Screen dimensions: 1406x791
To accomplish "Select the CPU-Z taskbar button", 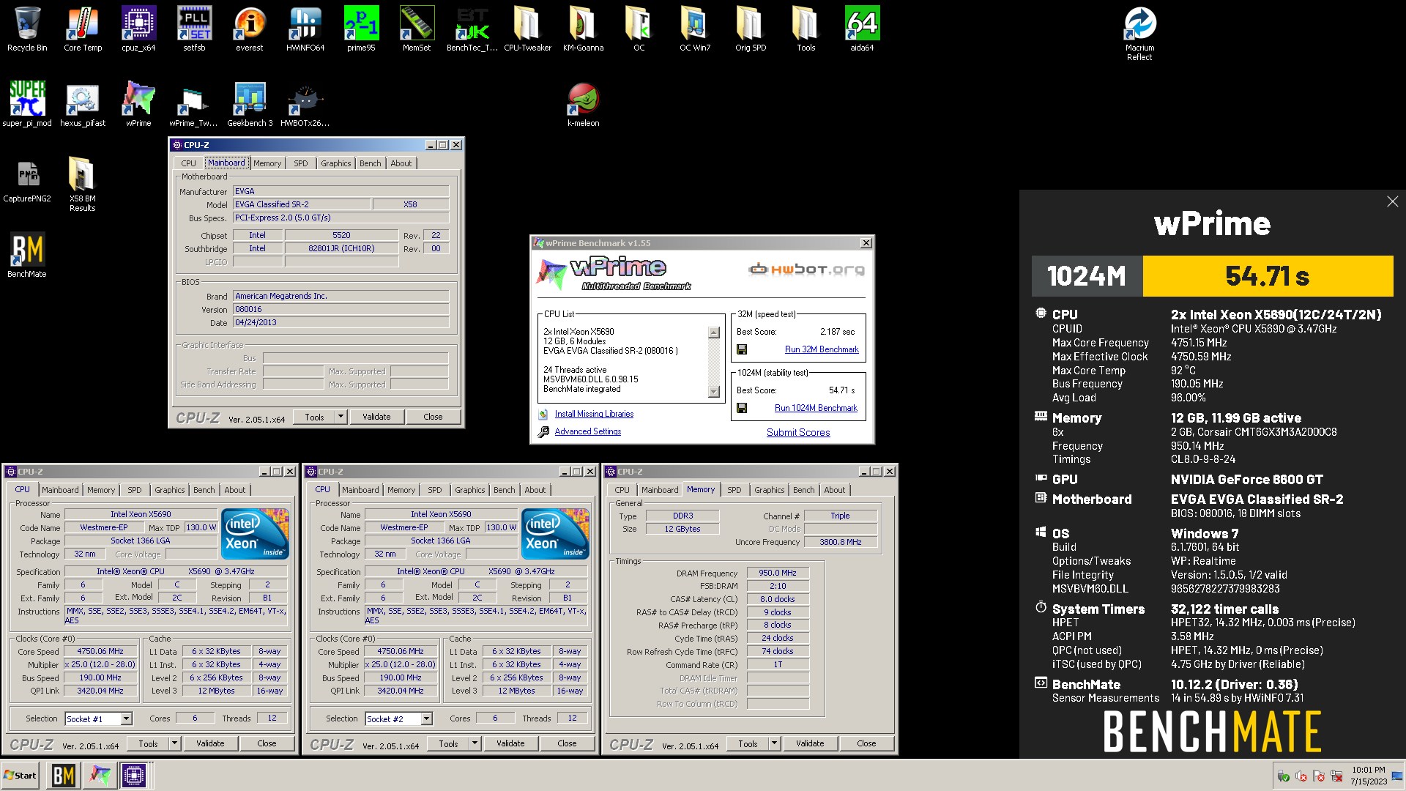I will 135,776.
